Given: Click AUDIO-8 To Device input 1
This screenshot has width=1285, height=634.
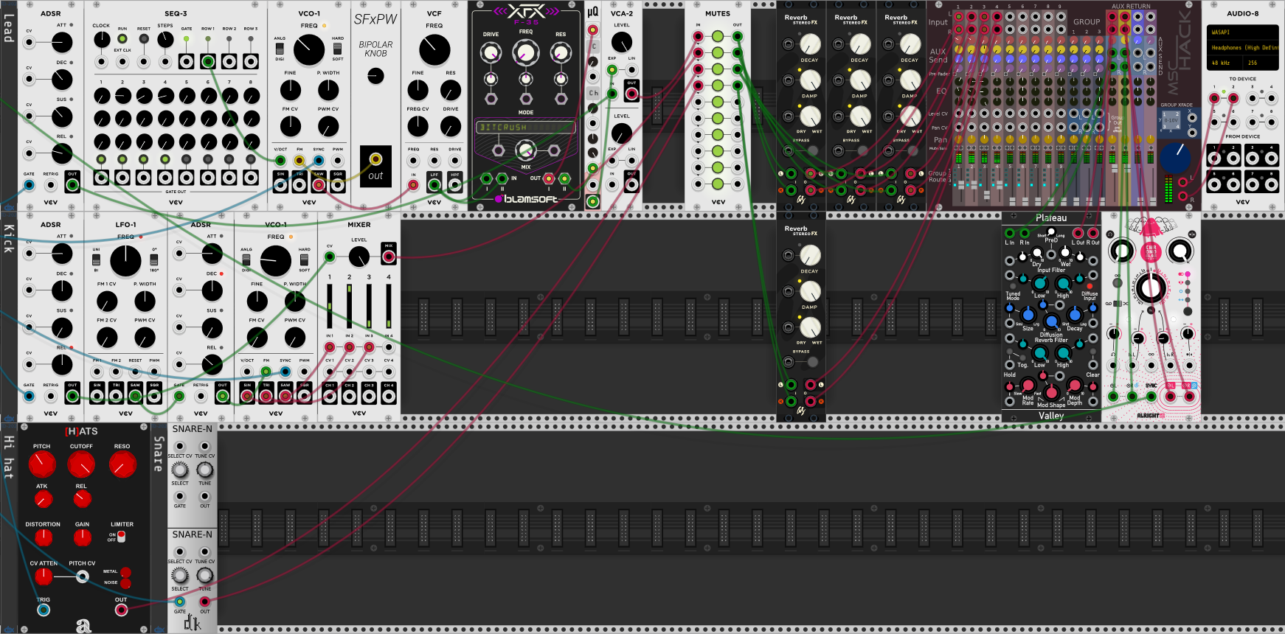Looking at the screenshot, I should (1214, 98).
